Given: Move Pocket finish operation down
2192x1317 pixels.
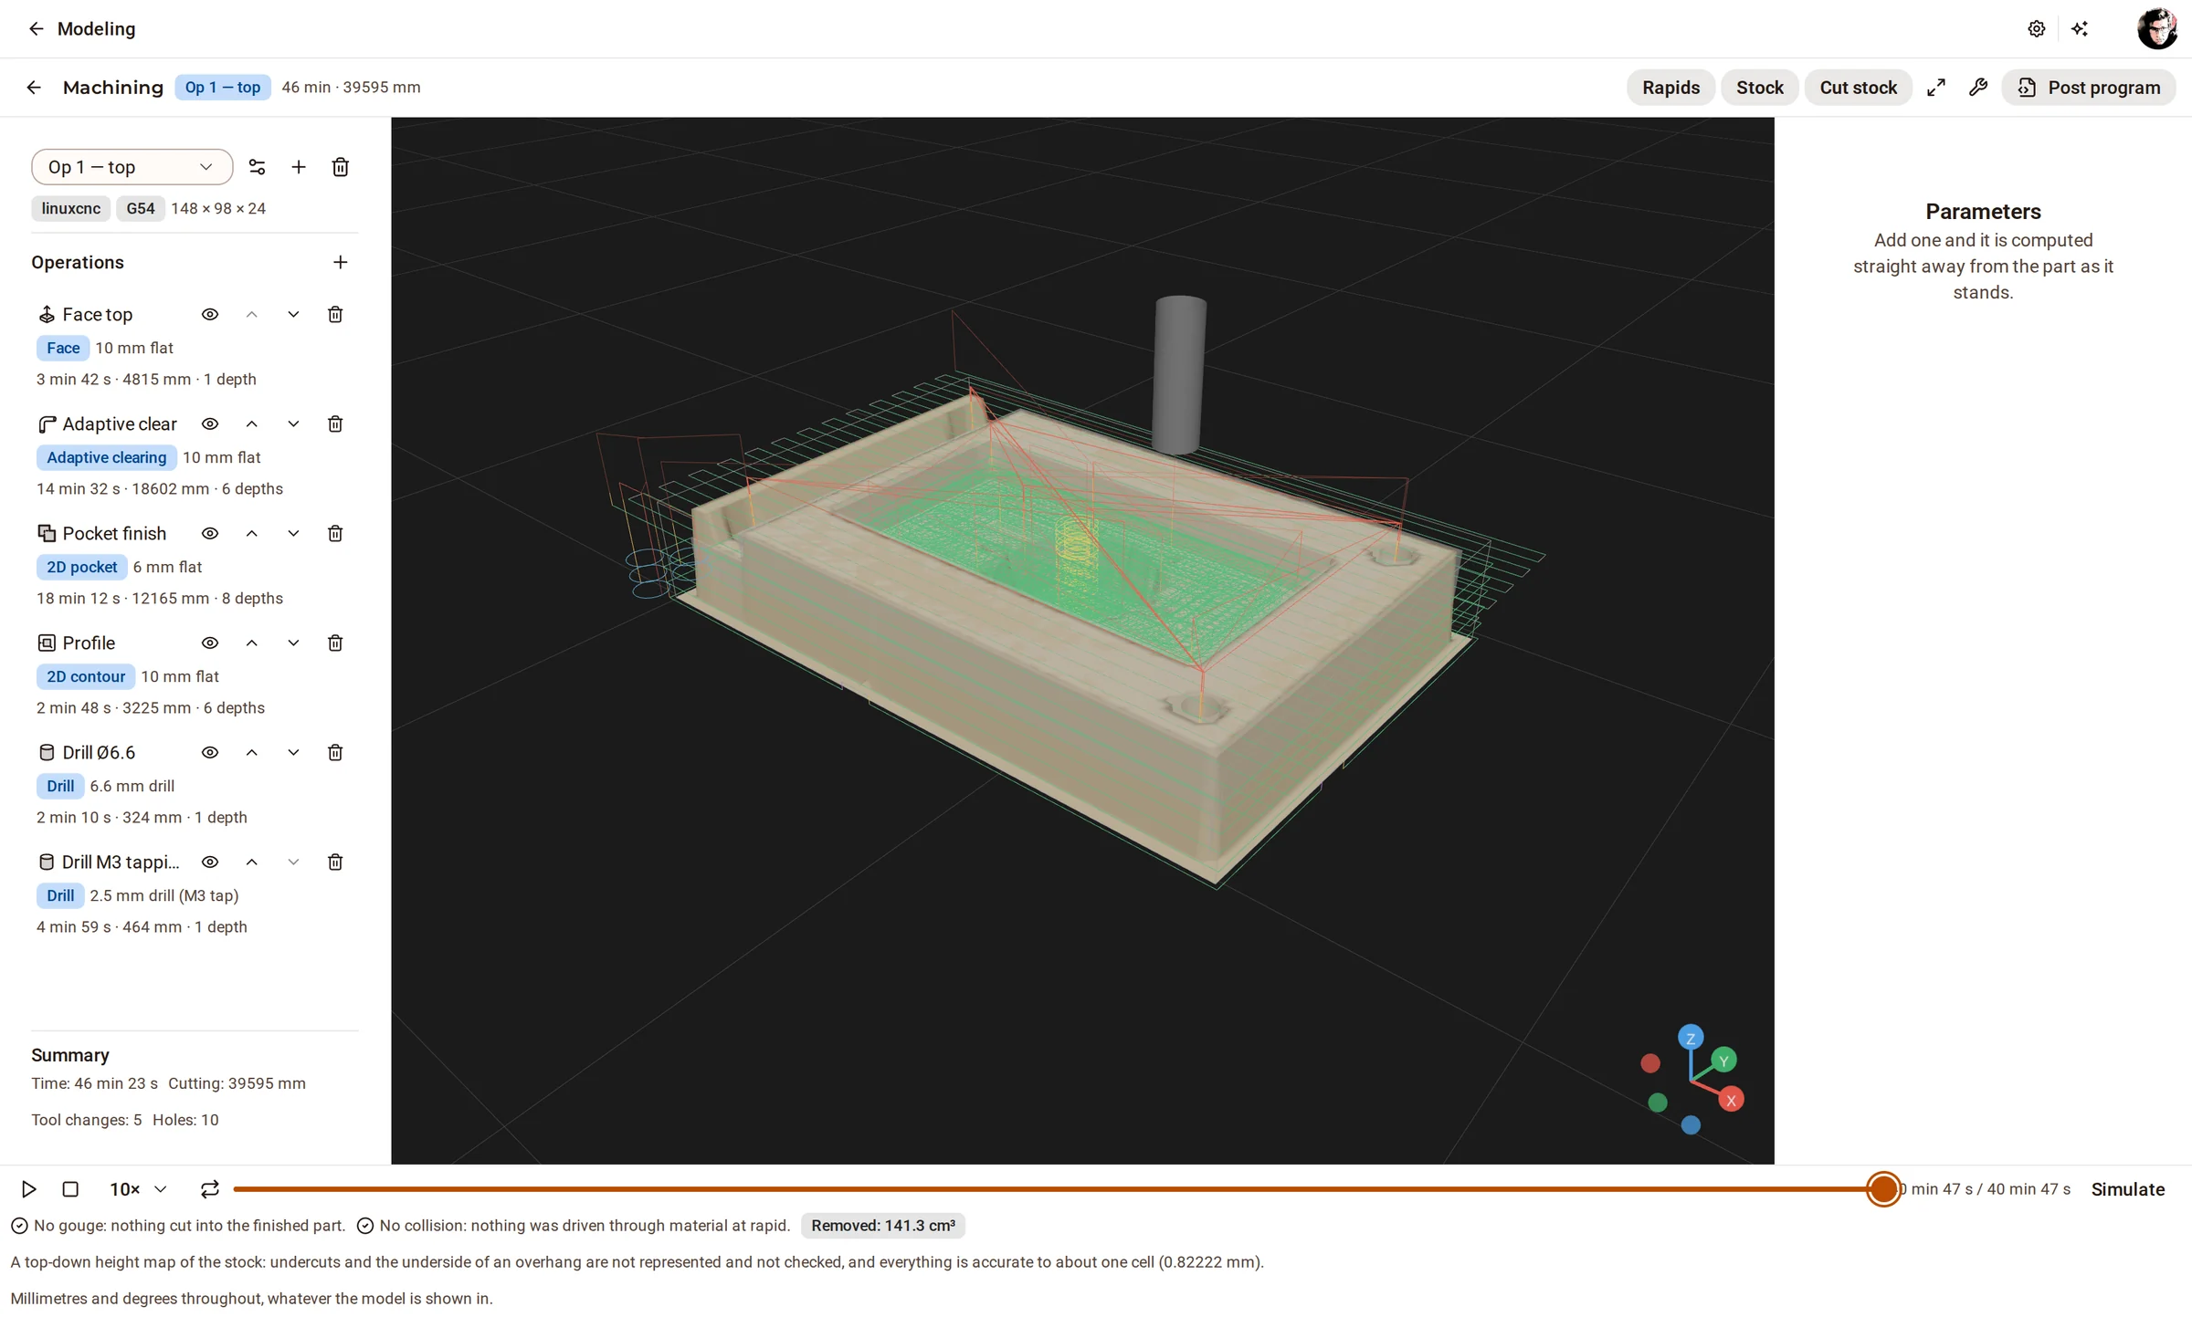Looking at the screenshot, I should click(293, 534).
